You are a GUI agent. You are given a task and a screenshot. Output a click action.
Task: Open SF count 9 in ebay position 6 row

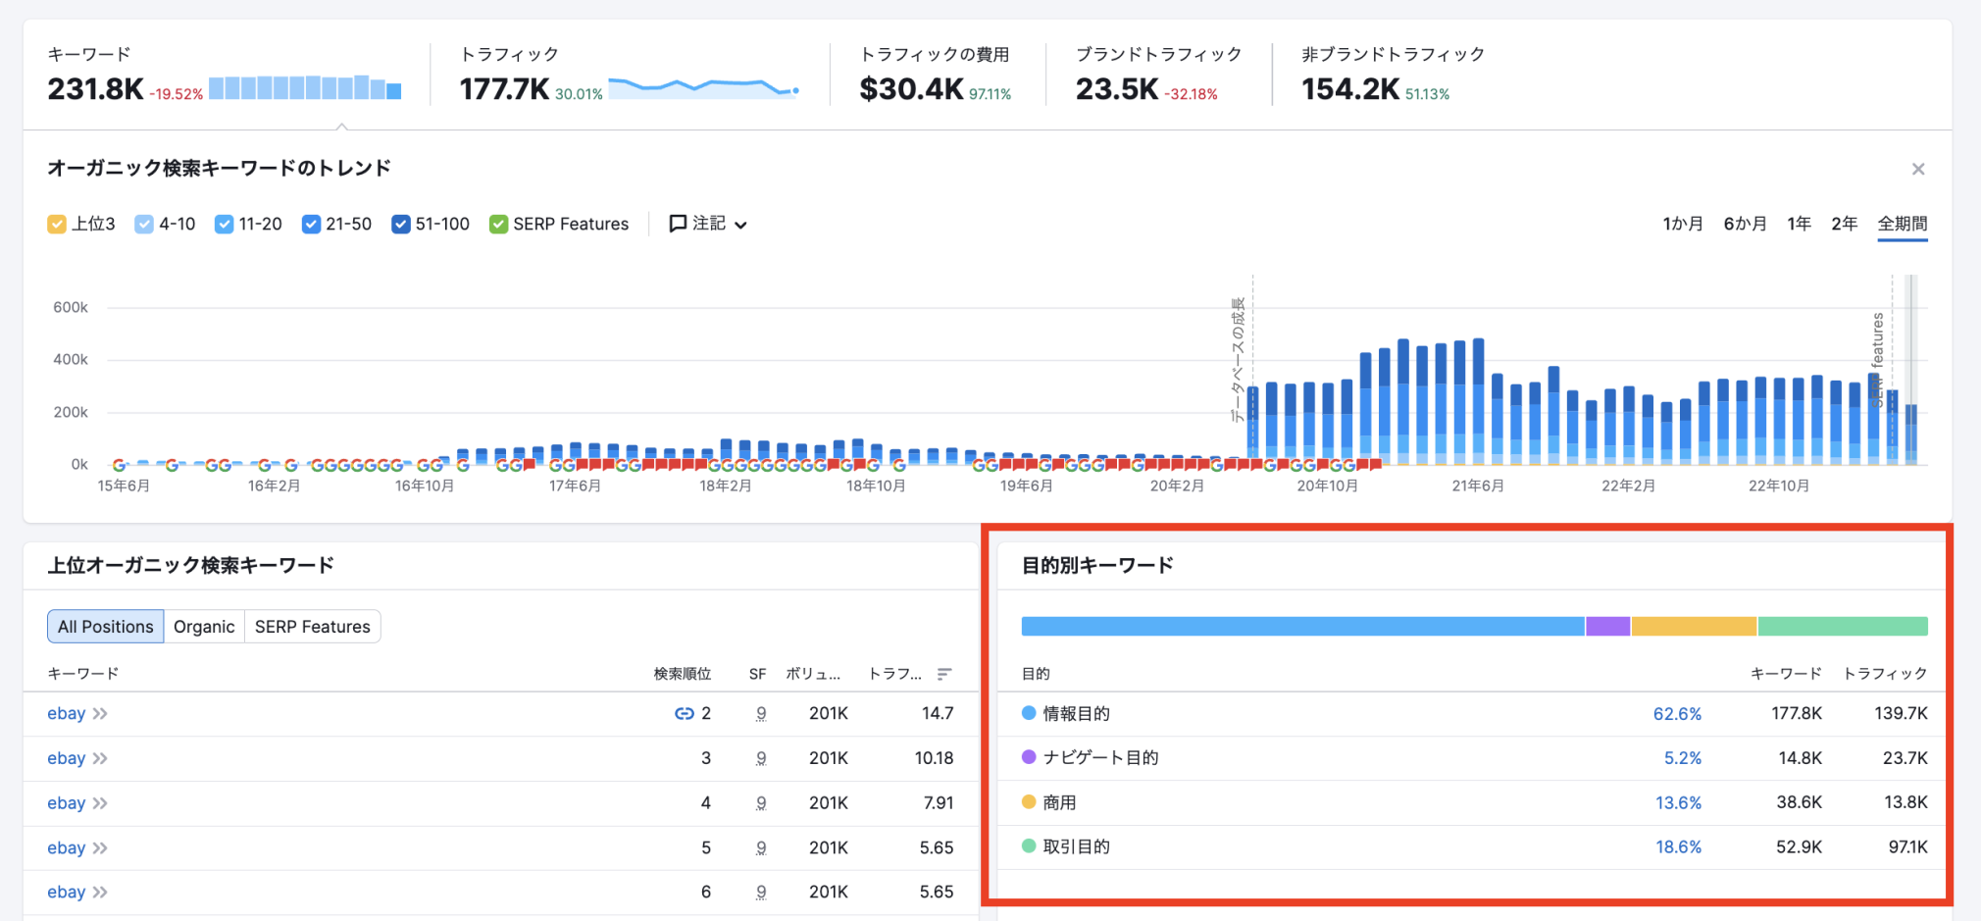pyautogui.click(x=761, y=892)
